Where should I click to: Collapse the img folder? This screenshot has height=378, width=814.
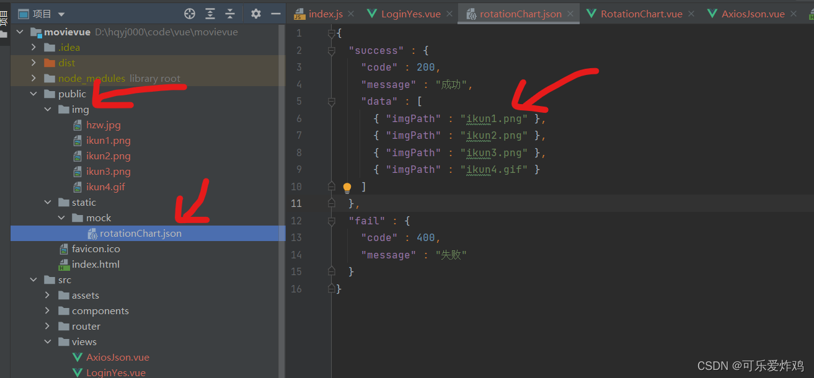pos(47,109)
